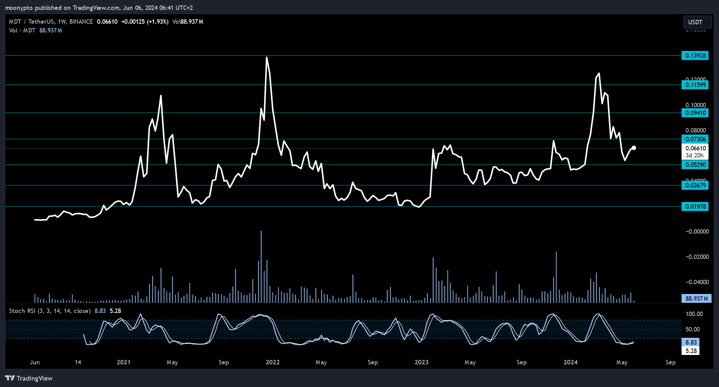
Task: Click the 0.01978 price level label
Action: pos(695,207)
